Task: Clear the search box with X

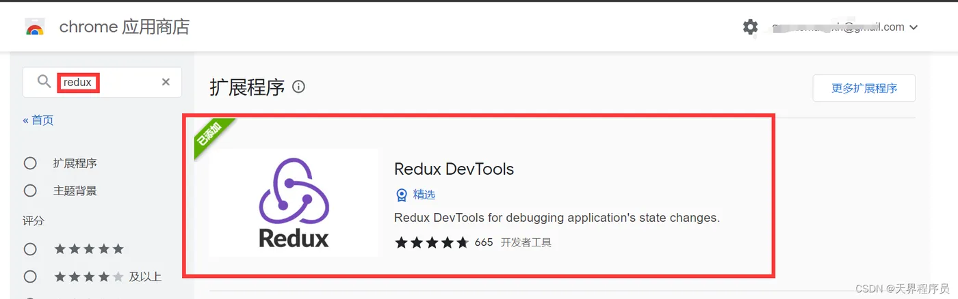Action: pyautogui.click(x=166, y=82)
